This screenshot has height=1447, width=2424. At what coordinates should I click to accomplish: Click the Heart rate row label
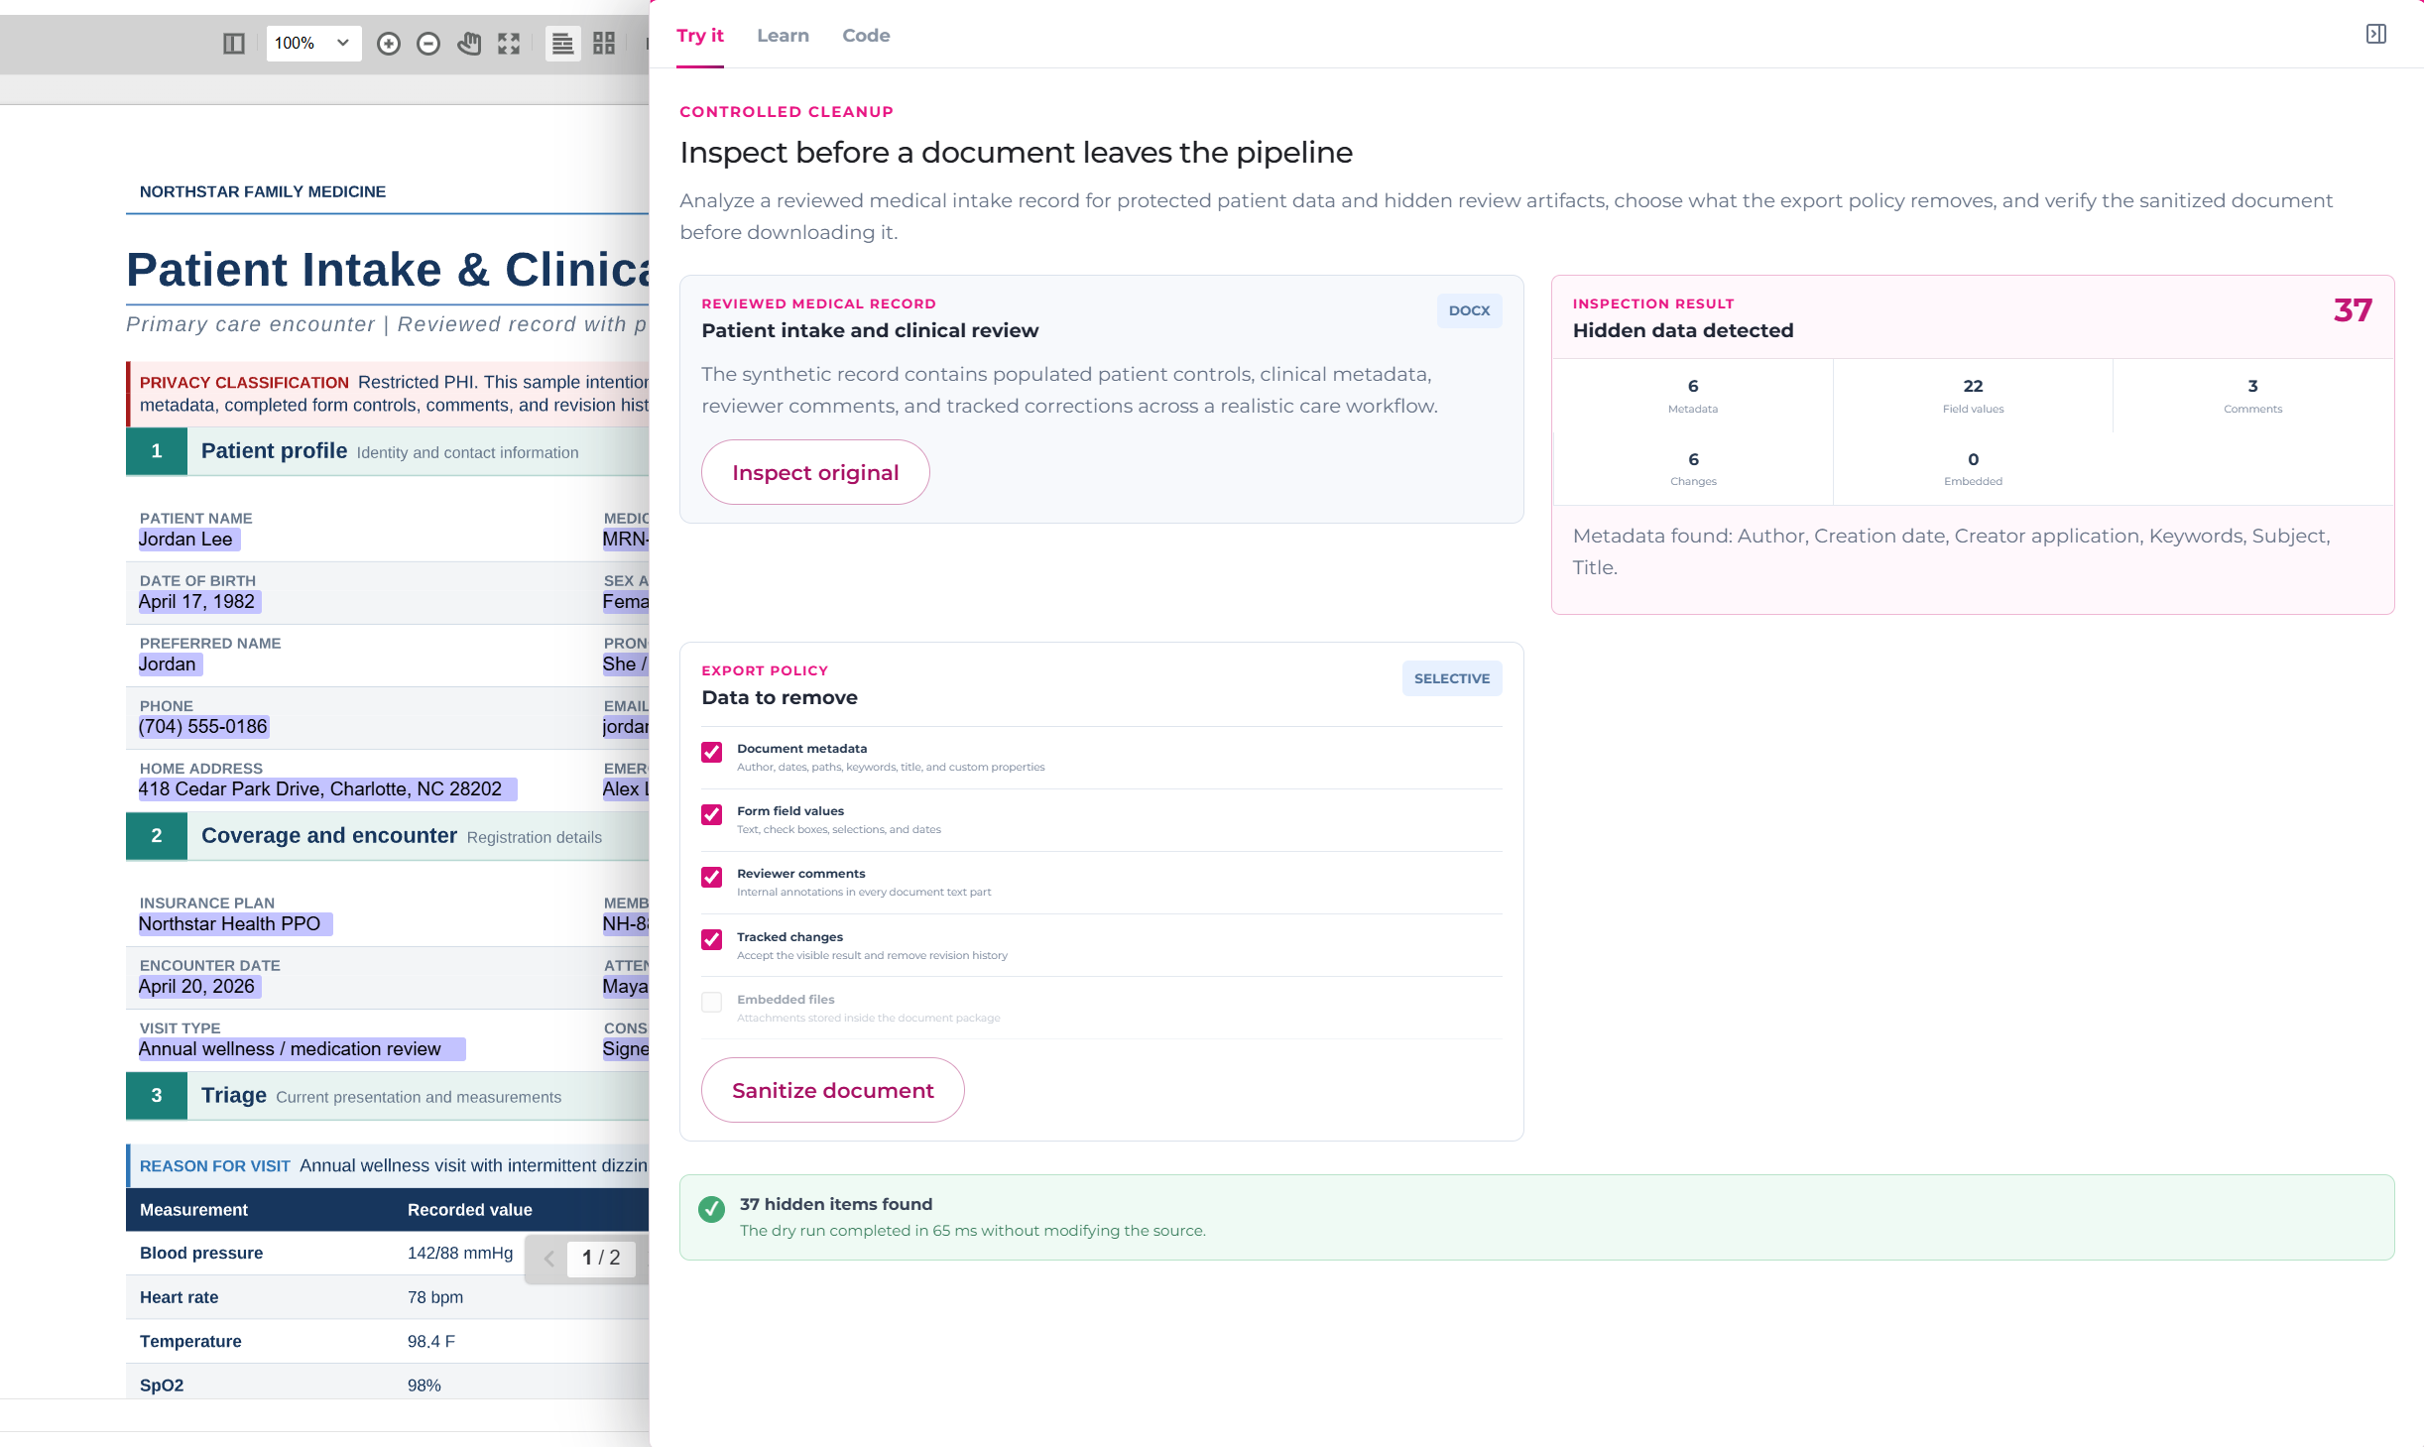pyautogui.click(x=179, y=1297)
